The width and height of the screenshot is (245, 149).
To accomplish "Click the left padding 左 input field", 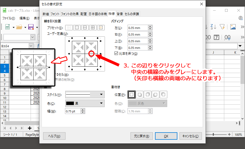I will click(x=138, y=28).
